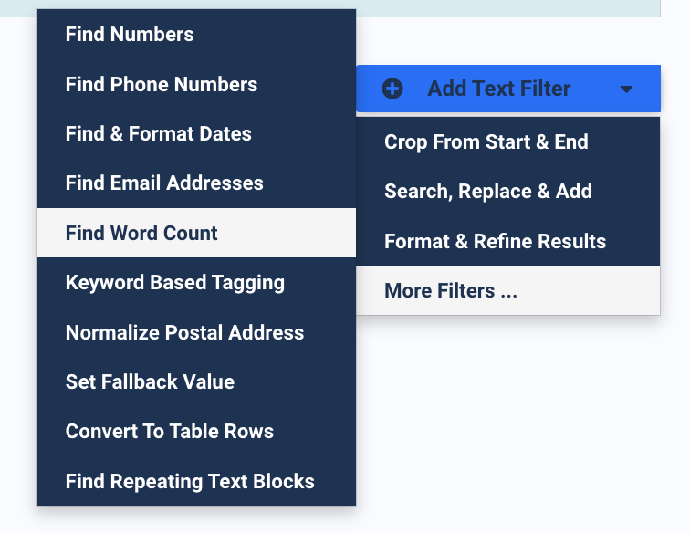
Task: Click the plus icon on Add Text Filter
Action: 392,89
